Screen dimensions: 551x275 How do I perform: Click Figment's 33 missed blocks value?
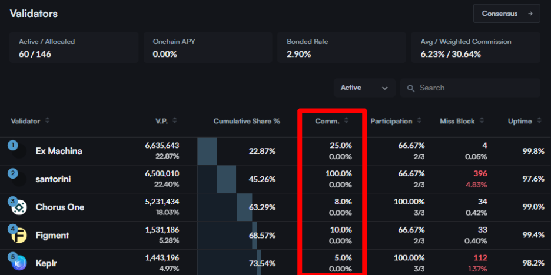(x=483, y=230)
